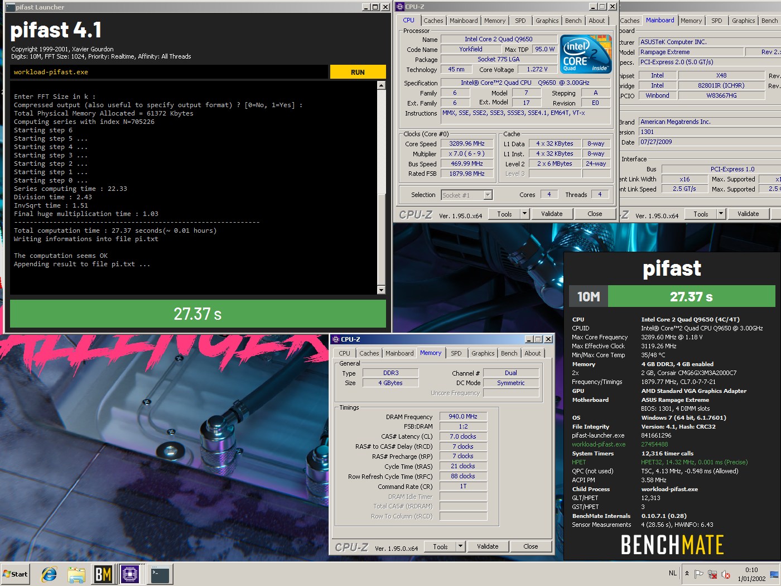Image resolution: width=781 pixels, height=586 pixels.
Task: Run the pifast benchmark
Action: click(x=358, y=72)
